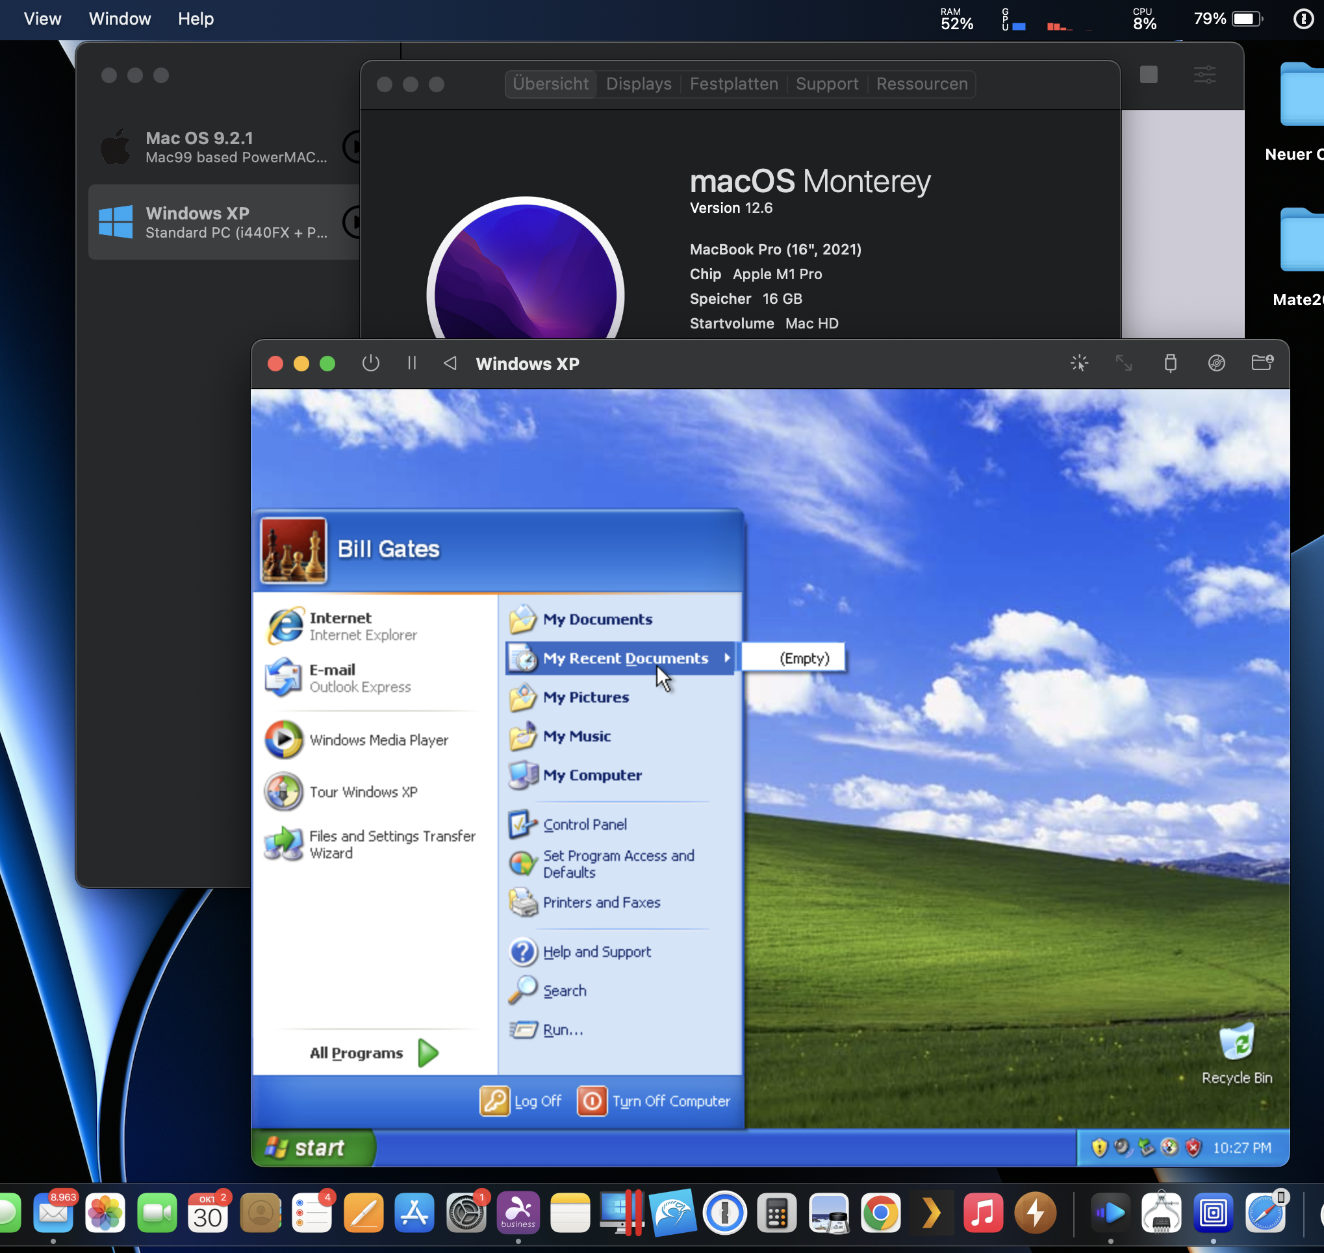Image resolution: width=1324 pixels, height=1253 pixels.
Task: Open Run... from Start menu
Action: click(x=562, y=1030)
